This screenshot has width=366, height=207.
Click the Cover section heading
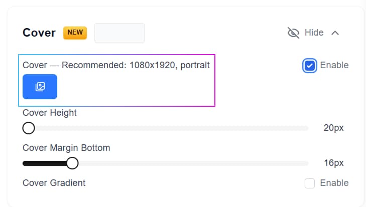[39, 33]
